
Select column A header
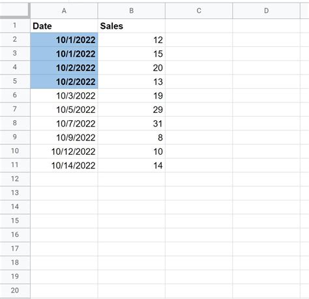click(x=64, y=10)
